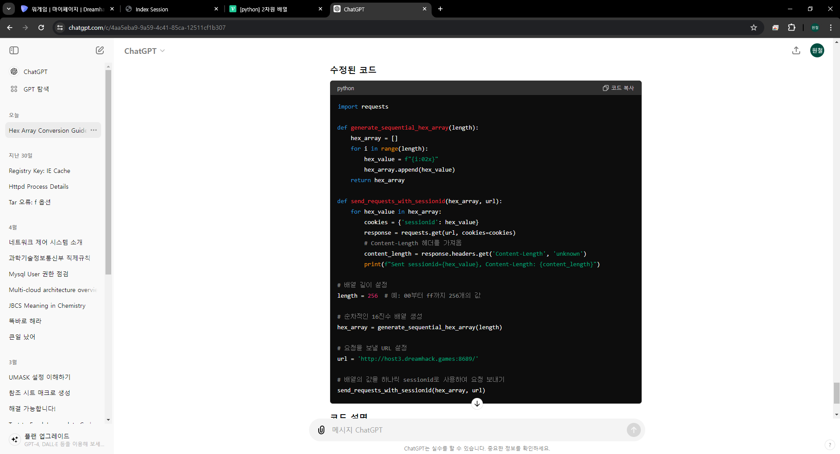Go forward in browser history
840x454 pixels.
pos(25,28)
